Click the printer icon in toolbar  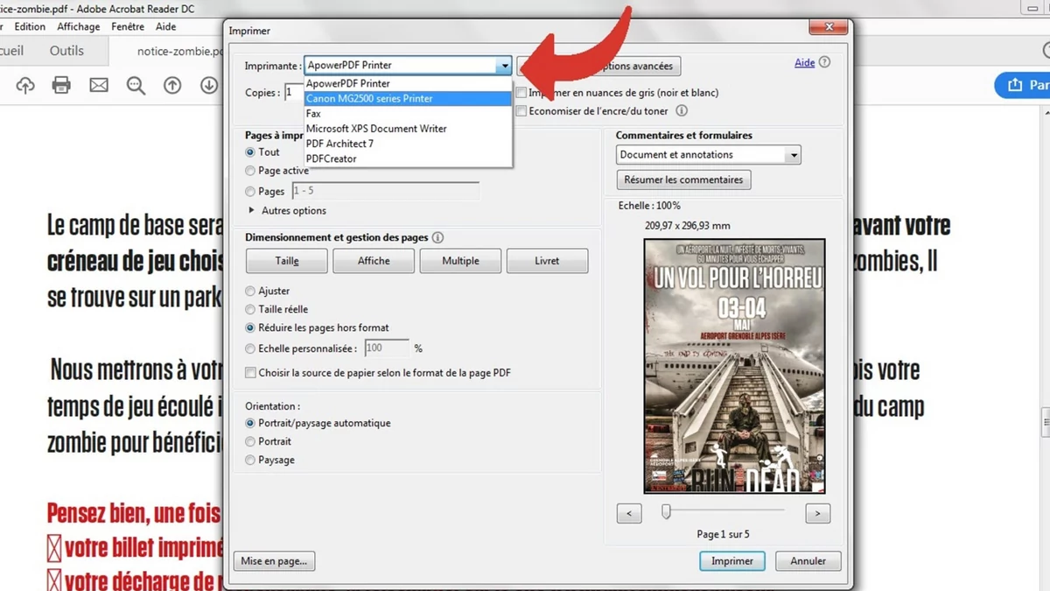(61, 85)
